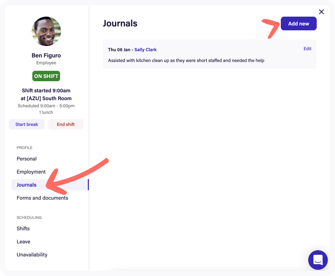335x276 pixels.
Task: Select Journals in the sidebar
Action: 27,185
